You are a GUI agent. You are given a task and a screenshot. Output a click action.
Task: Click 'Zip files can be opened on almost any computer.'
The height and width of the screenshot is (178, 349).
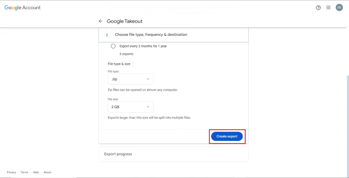click(x=143, y=90)
